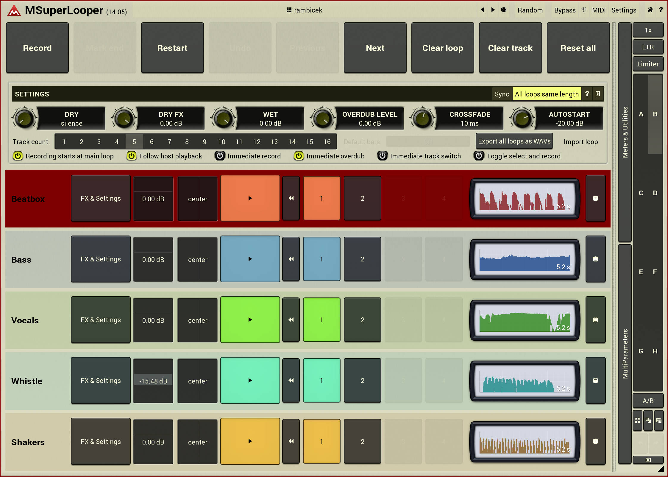Open the MIDI settings menu

coord(599,10)
